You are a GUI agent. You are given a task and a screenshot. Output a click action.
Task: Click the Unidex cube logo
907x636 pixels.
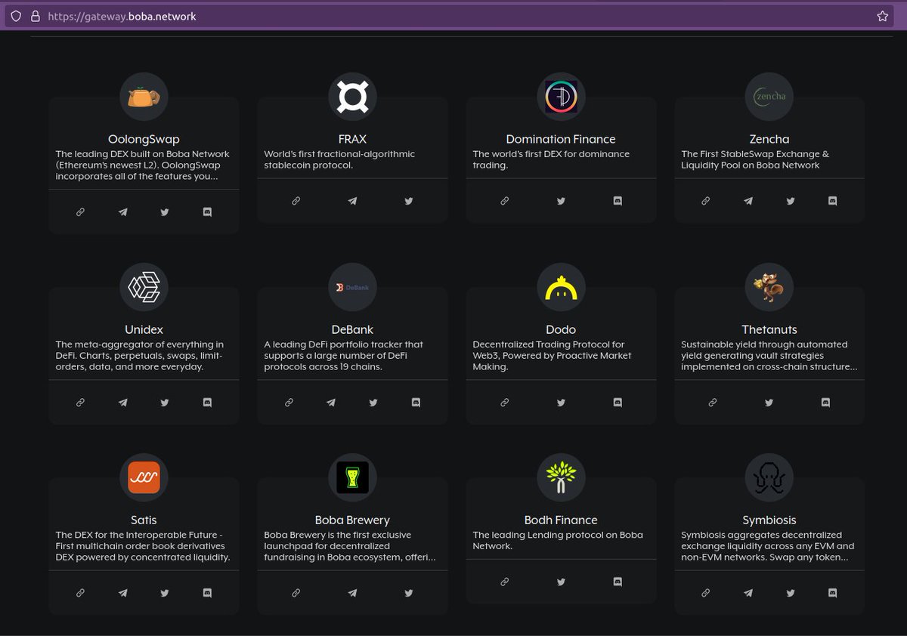144,287
